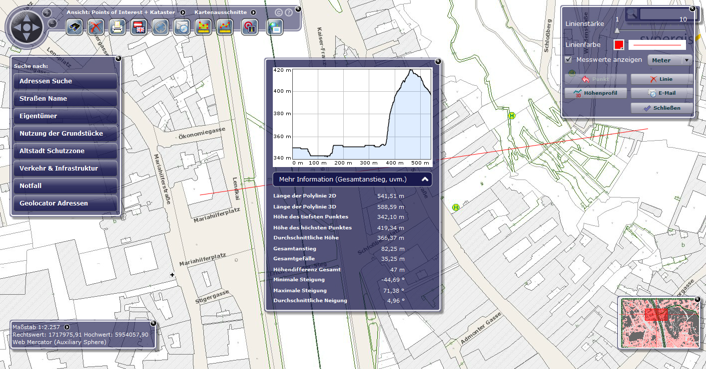Click the printer icon in toolbar
This screenshot has height=369, width=706.
pos(117,27)
